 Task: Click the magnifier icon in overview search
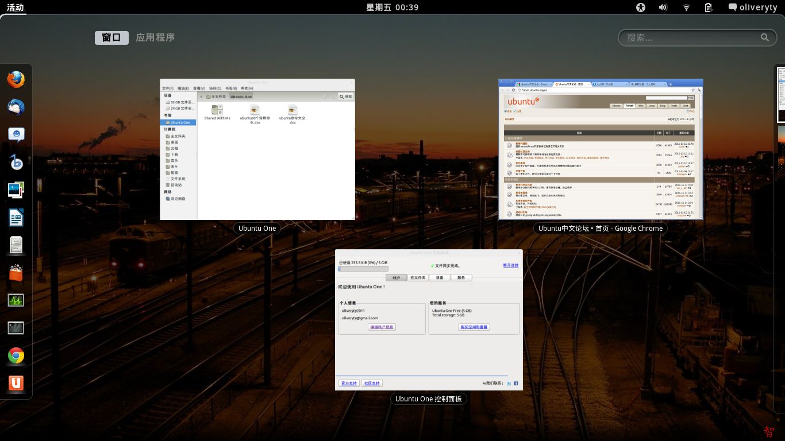(765, 37)
